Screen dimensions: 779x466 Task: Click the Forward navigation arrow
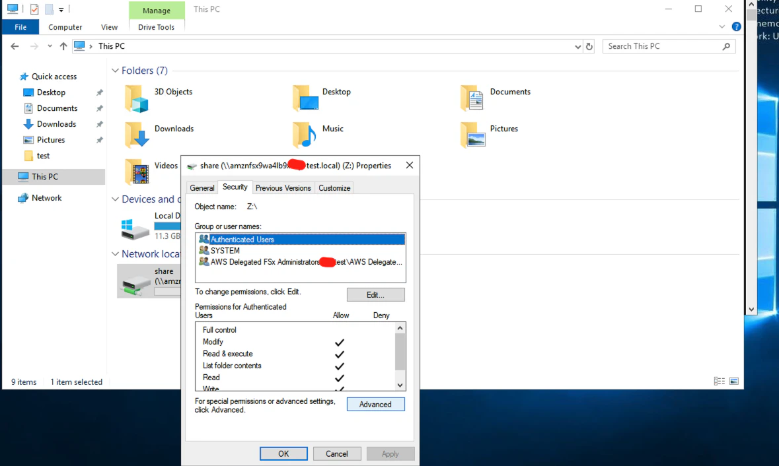[x=34, y=46]
